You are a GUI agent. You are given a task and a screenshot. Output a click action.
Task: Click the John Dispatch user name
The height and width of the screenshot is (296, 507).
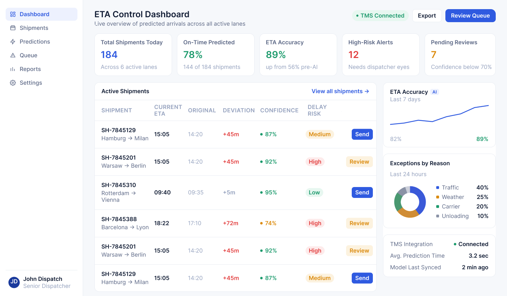(43, 279)
